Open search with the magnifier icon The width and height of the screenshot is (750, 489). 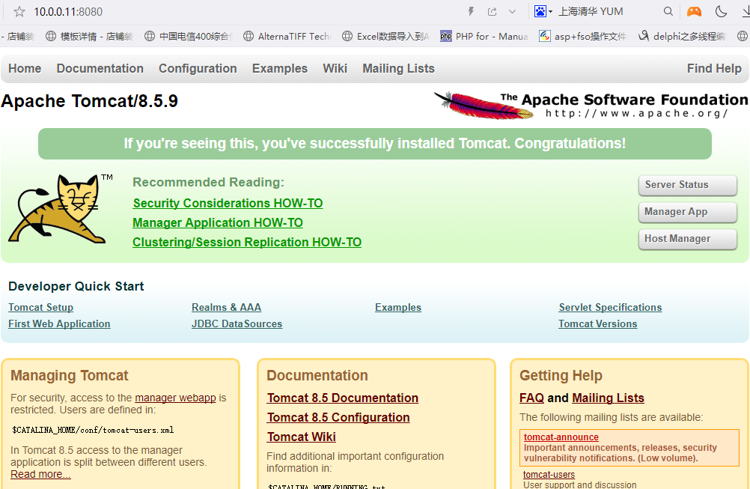point(668,11)
